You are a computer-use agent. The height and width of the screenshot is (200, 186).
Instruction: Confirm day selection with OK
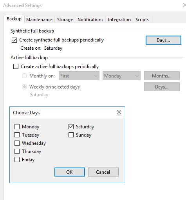(70, 172)
